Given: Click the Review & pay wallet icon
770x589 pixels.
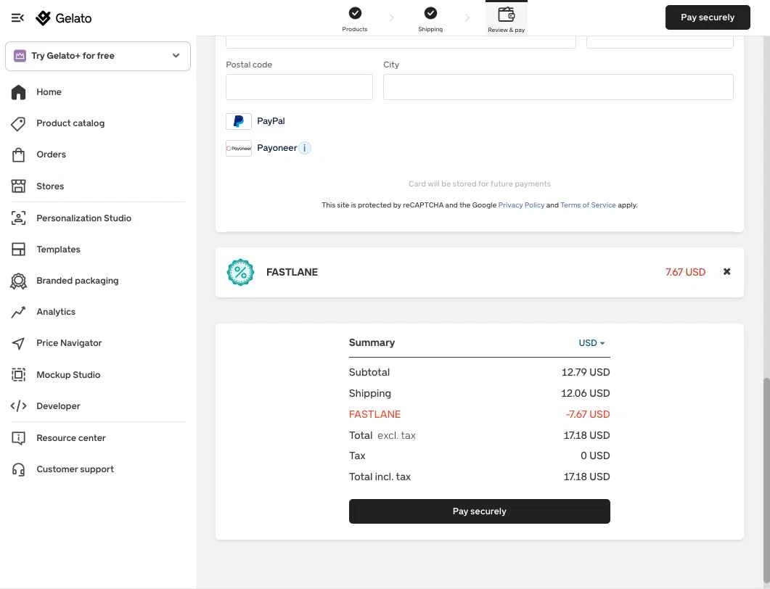Looking at the screenshot, I should [507, 15].
